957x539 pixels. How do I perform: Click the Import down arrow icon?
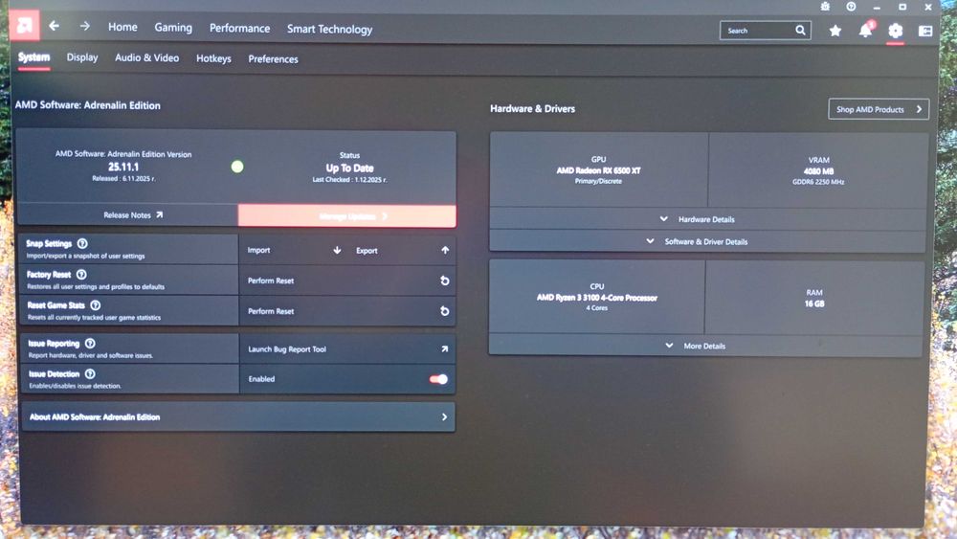[x=337, y=250]
